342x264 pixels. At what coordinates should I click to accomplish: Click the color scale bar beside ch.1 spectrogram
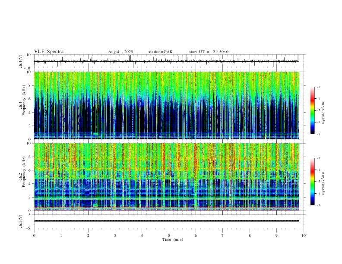pos(312,110)
